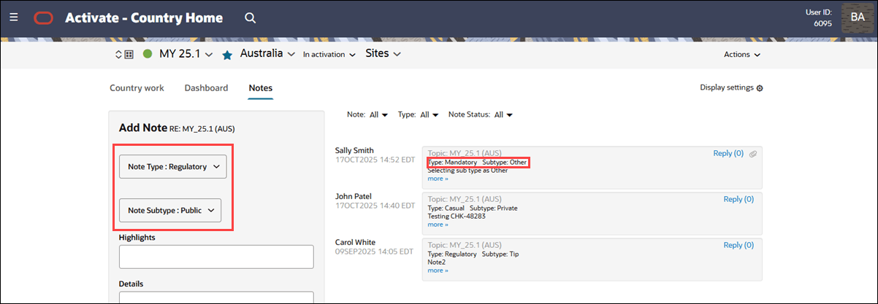Click the BA user avatar

coord(858,17)
